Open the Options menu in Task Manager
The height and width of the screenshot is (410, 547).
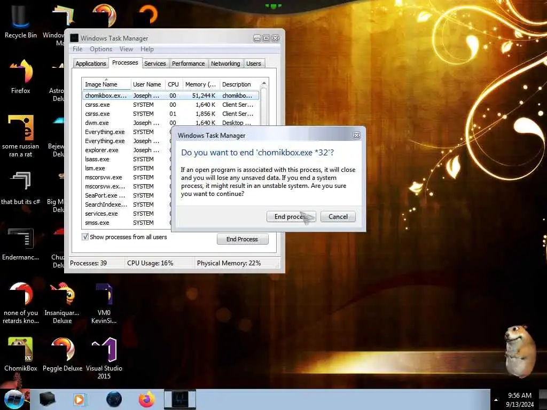(101, 49)
